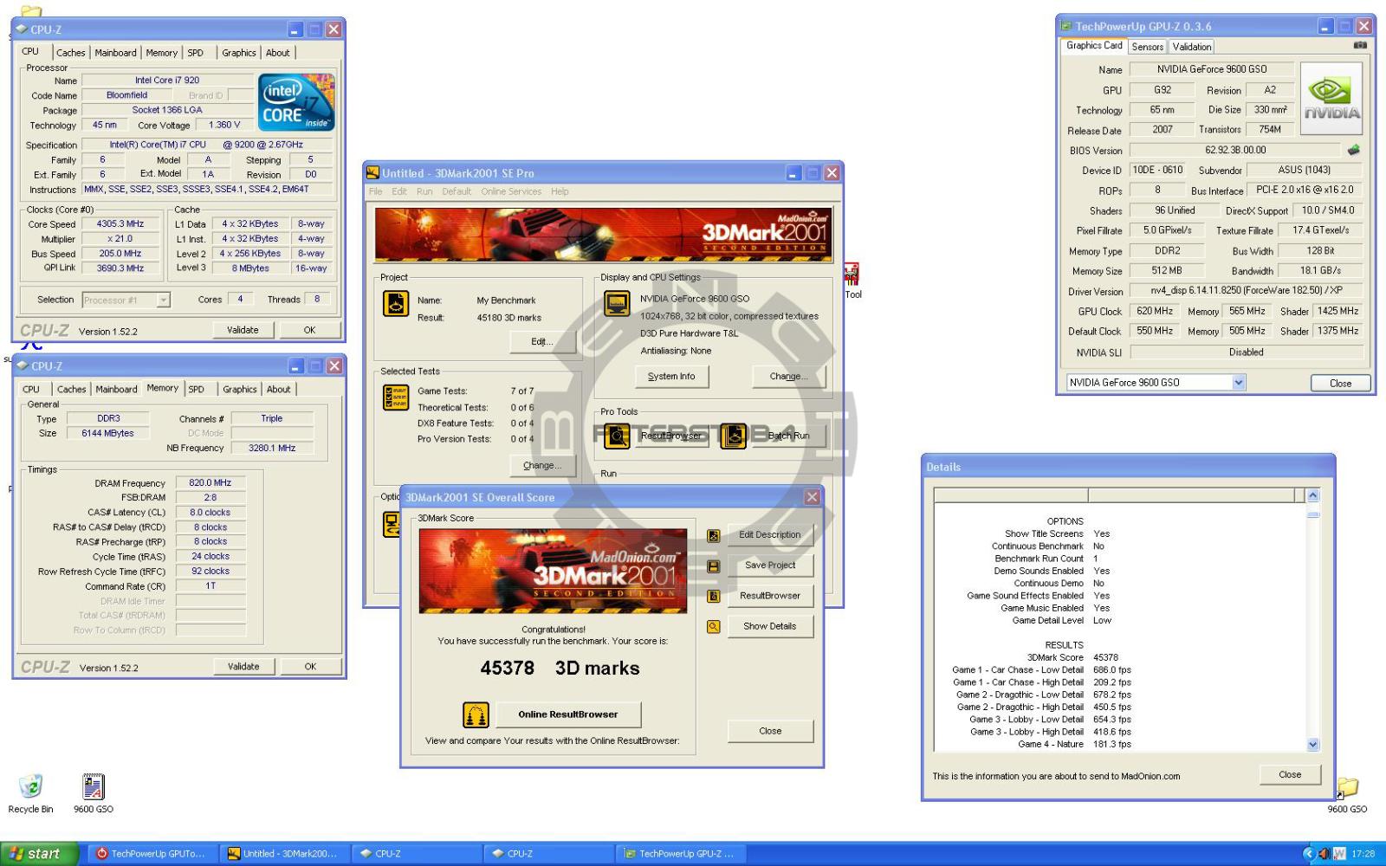The image size is (1386, 866).
Task: Click Close button in GPU-Z window
Action: click(1340, 383)
